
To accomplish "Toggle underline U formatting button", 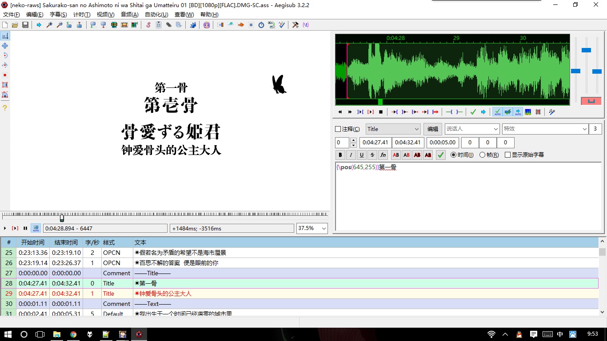I will coord(362,155).
